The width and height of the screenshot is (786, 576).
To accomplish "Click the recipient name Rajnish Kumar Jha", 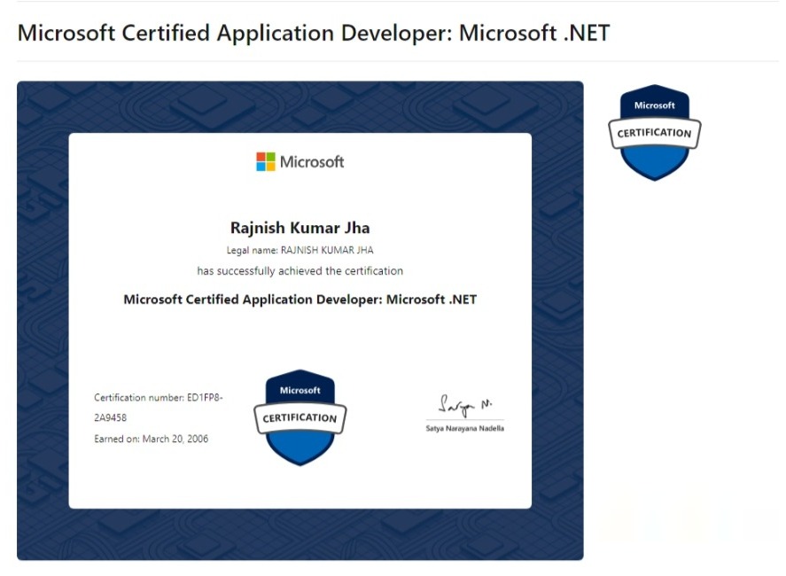I will point(300,228).
